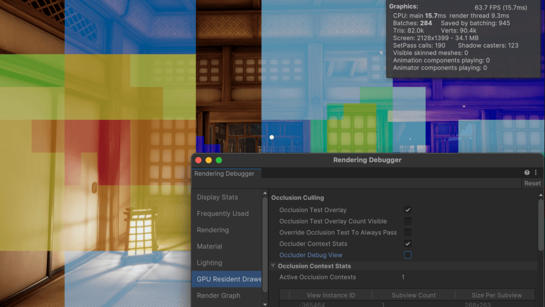Click the Screen: 2128x1399 stat line
The width and height of the screenshot is (545, 307).
click(435, 38)
